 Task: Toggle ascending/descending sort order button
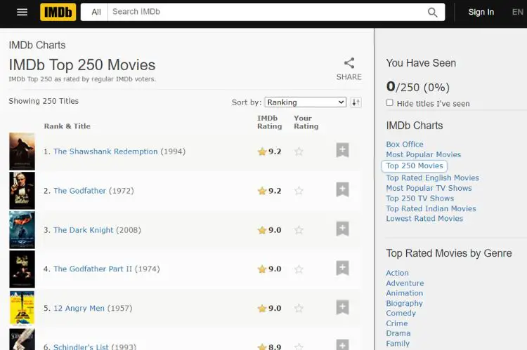[x=356, y=102]
